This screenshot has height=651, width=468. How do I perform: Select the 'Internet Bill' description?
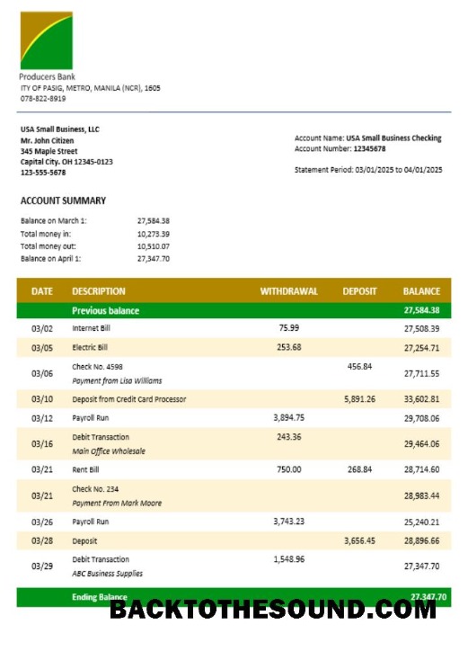click(x=92, y=328)
